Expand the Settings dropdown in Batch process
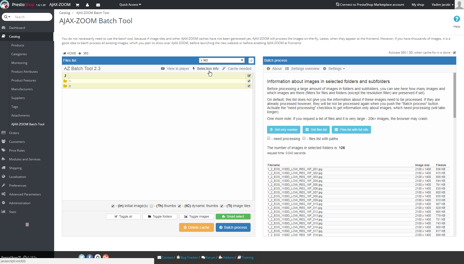 point(334,69)
